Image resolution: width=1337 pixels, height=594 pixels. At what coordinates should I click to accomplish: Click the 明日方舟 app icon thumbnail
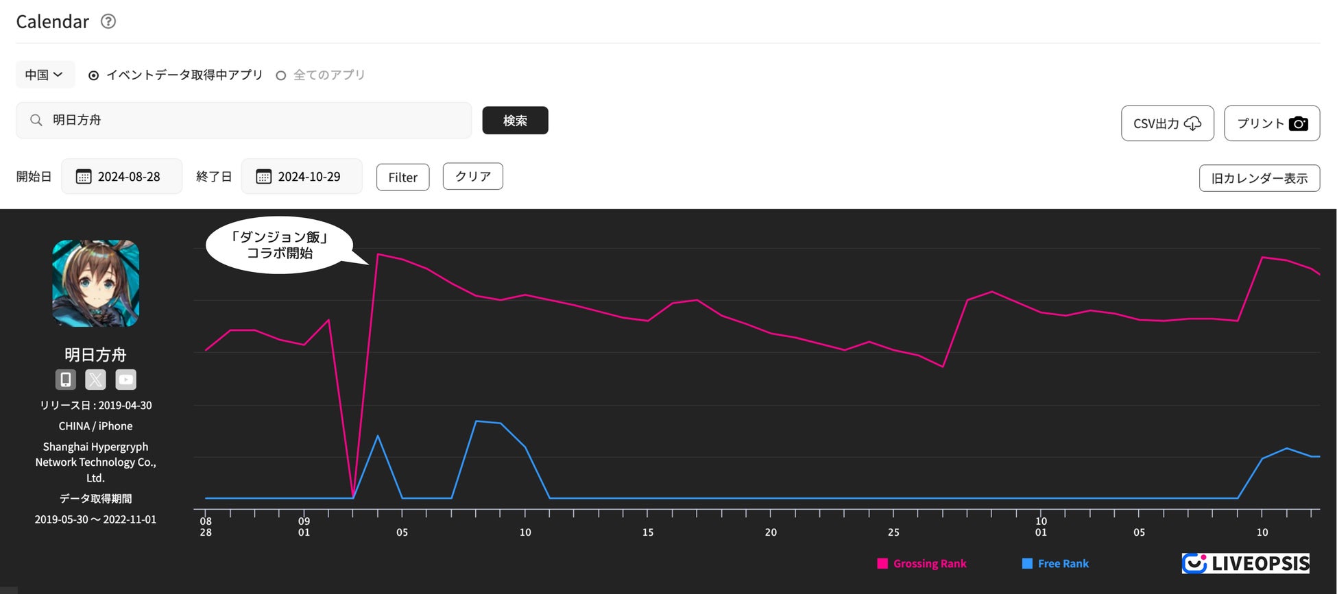pos(96,283)
